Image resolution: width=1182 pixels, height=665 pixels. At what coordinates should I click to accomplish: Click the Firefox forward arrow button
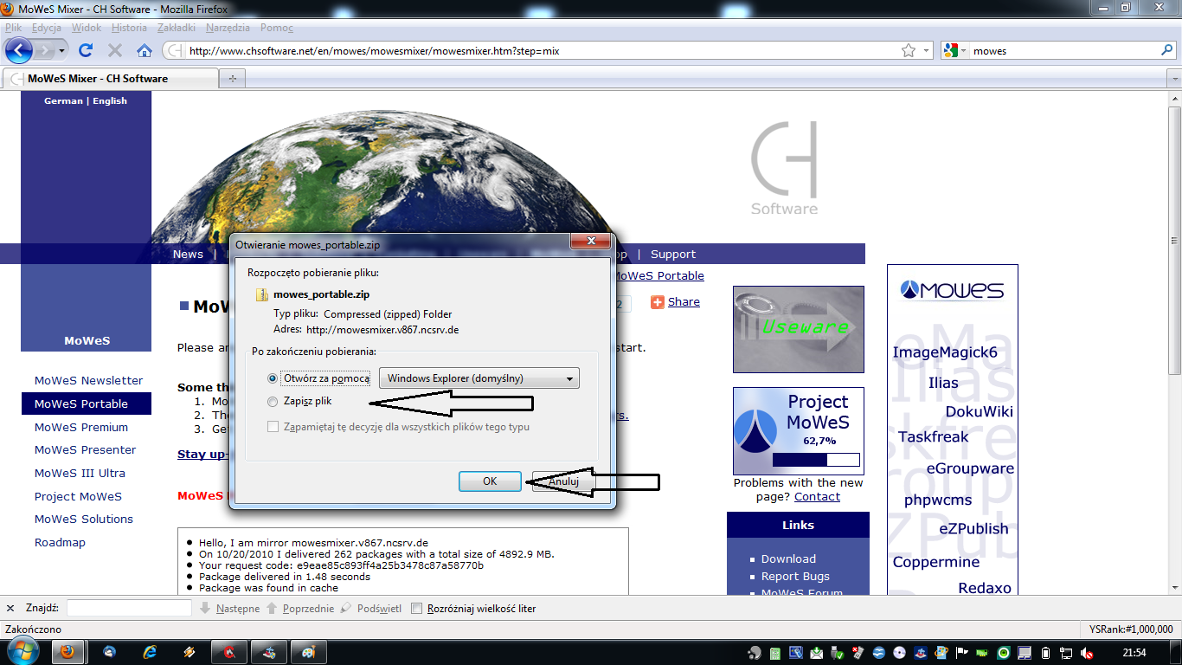pos(44,50)
